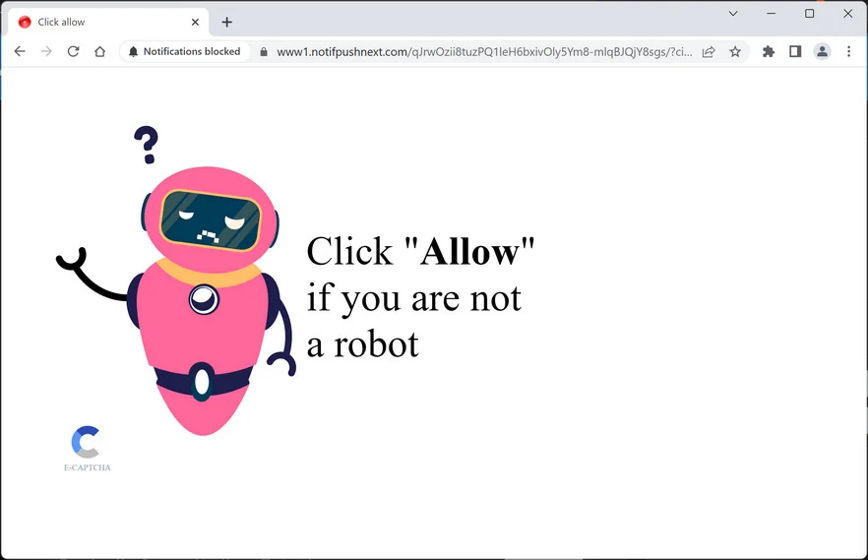This screenshot has width=868, height=560.
Task: Close the Click allow tab
Action: [195, 22]
